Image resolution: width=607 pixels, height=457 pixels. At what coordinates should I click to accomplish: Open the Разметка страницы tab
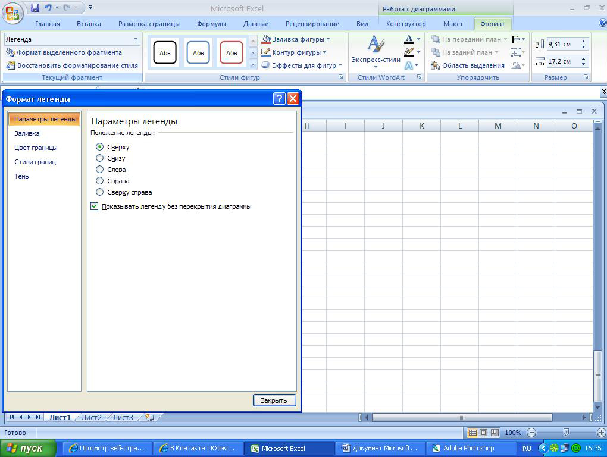click(x=149, y=24)
